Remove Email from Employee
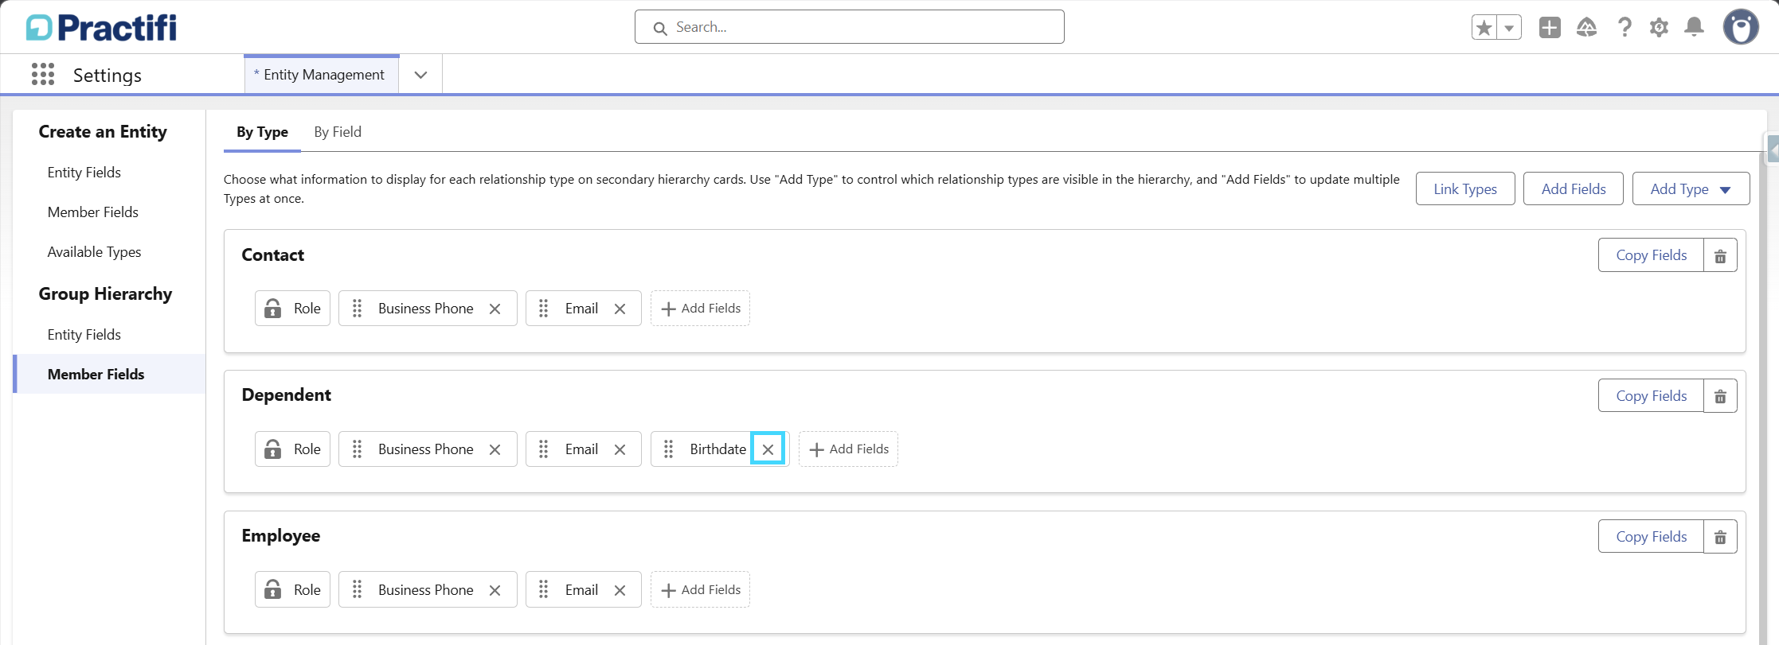1779x645 pixels. 620,590
